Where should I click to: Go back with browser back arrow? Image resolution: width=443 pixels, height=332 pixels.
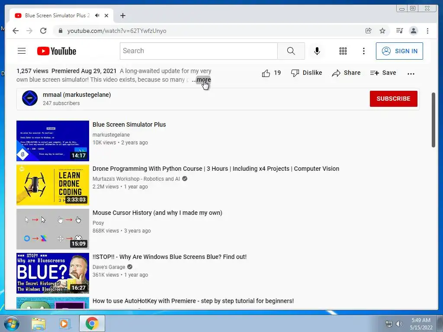point(16,31)
